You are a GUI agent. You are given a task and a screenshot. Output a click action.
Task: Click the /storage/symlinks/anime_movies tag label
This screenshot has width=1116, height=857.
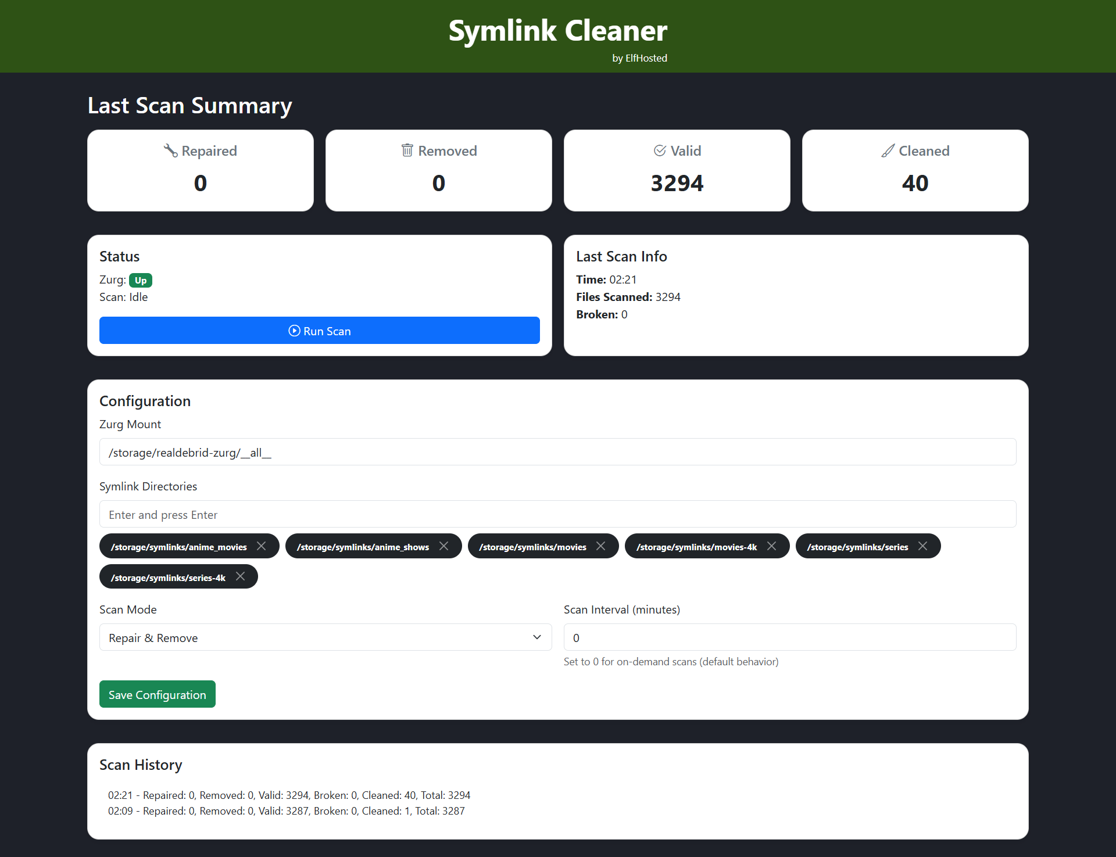pos(179,547)
